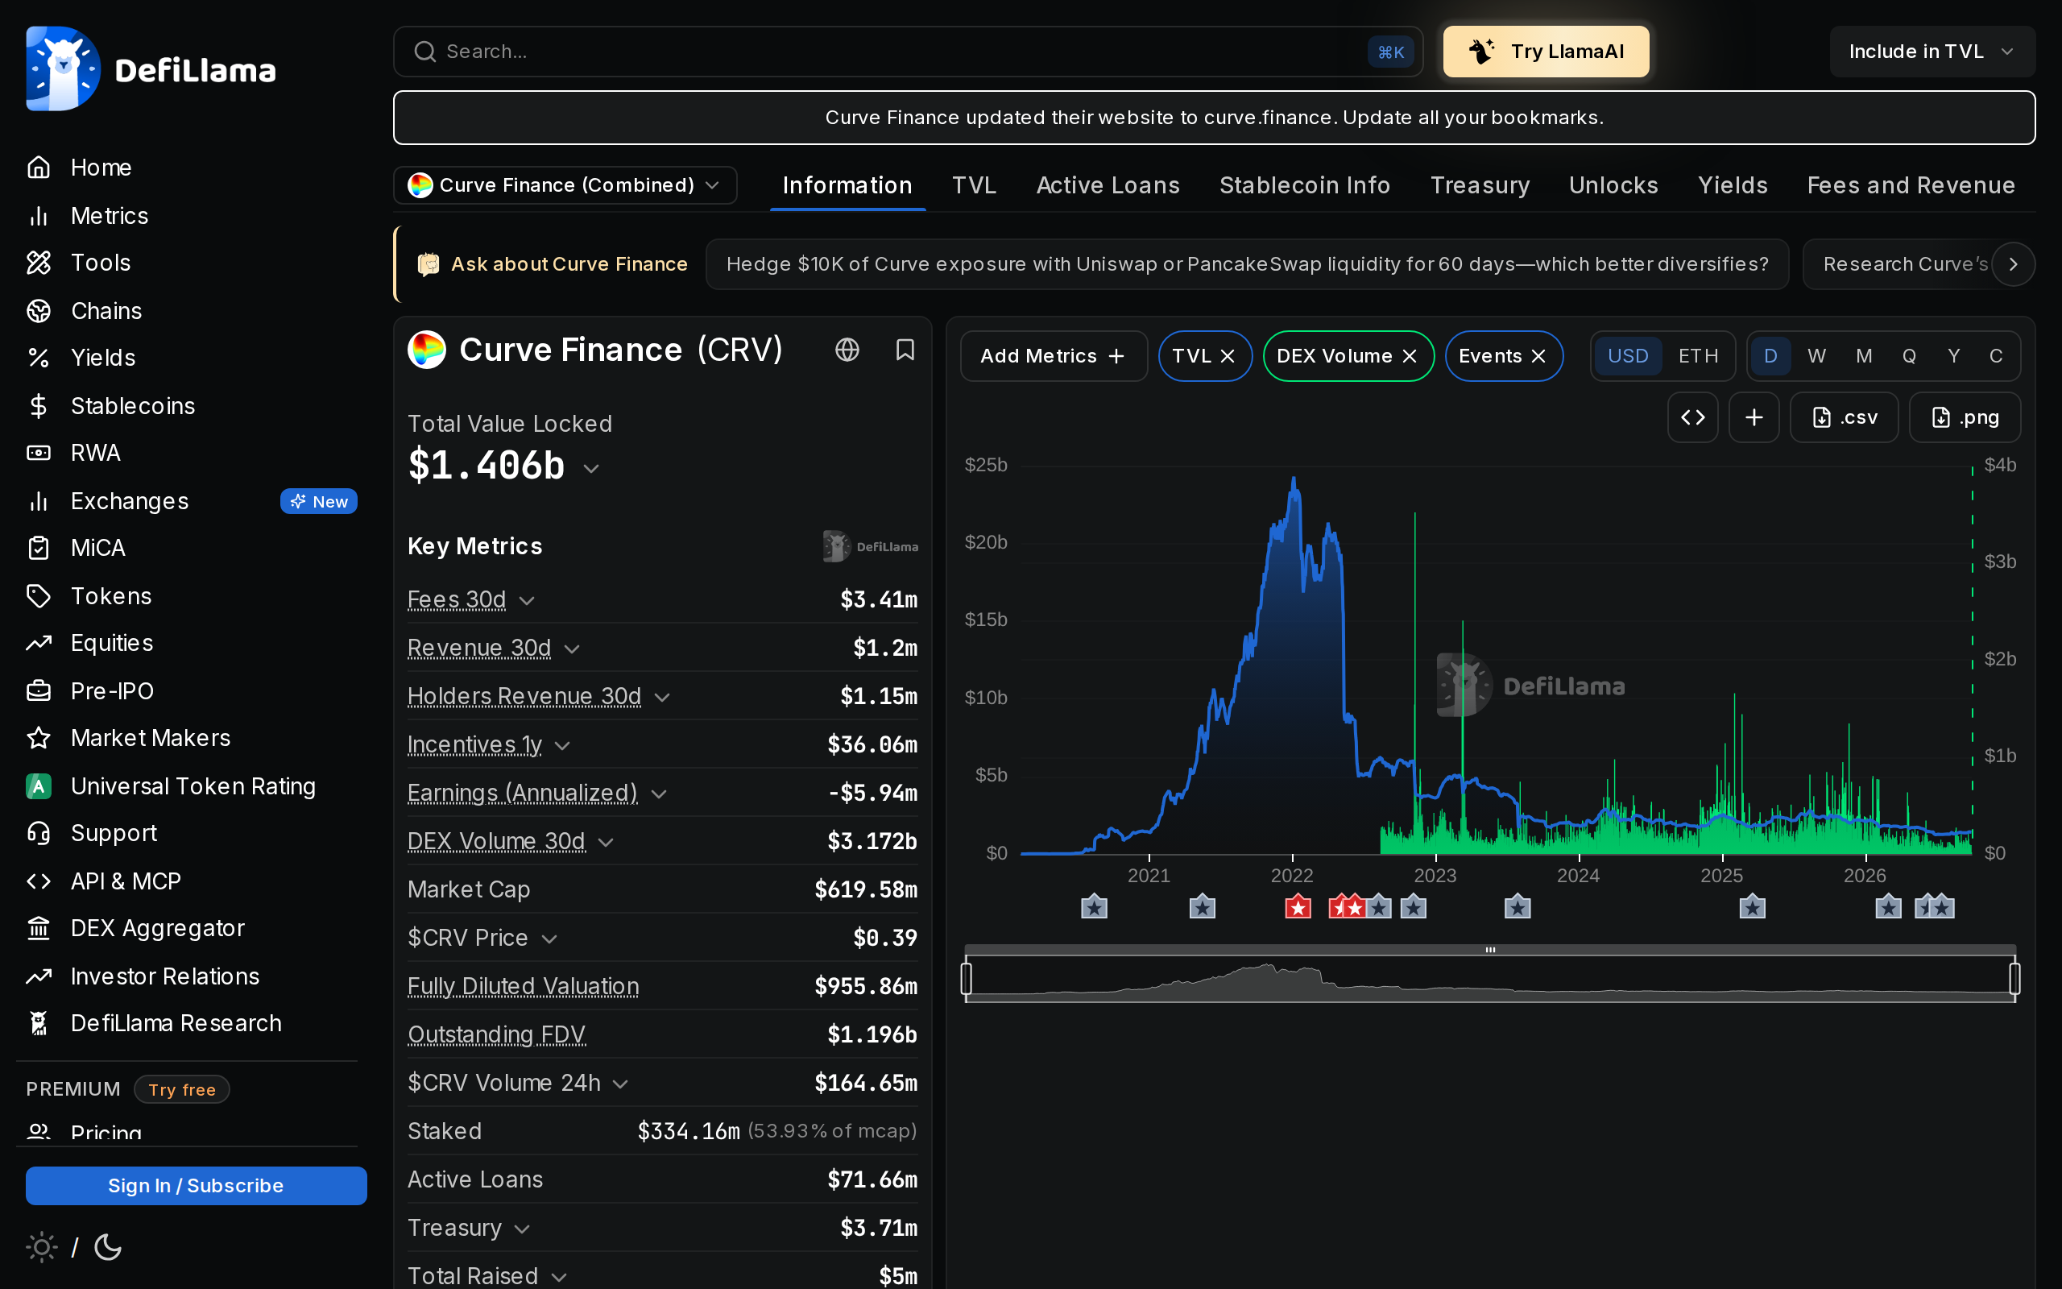Image resolution: width=2062 pixels, height=1289 pixels.
Task: Expand the Revenue 30d row
Action: click(572, 649)
